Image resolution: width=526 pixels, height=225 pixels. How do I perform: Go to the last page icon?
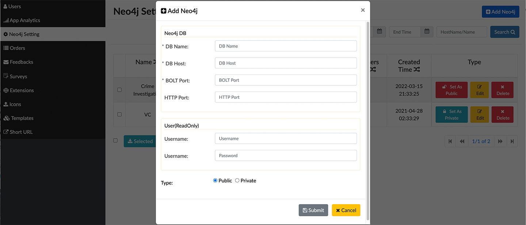(x=512, y=141)
